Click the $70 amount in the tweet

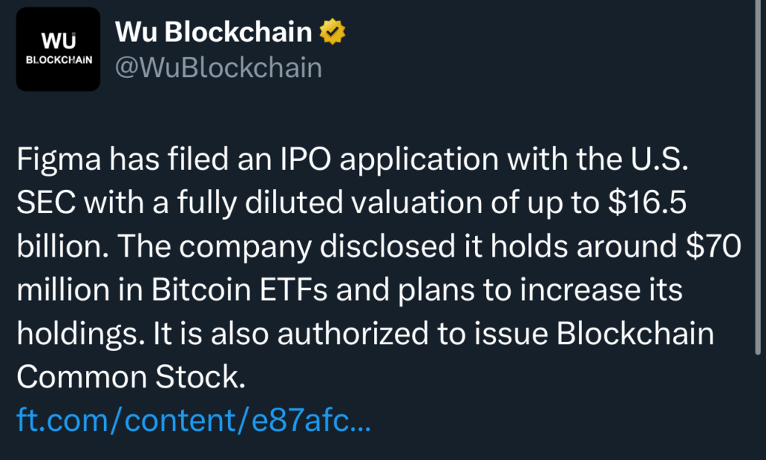713,245
